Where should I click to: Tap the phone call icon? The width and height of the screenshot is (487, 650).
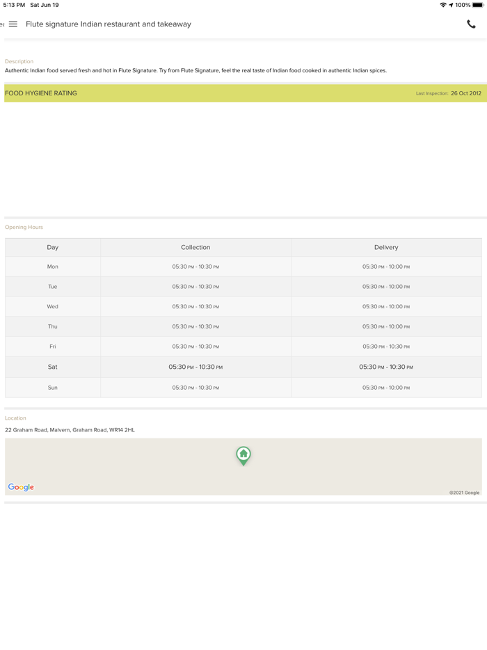click(x=471, y=24)
